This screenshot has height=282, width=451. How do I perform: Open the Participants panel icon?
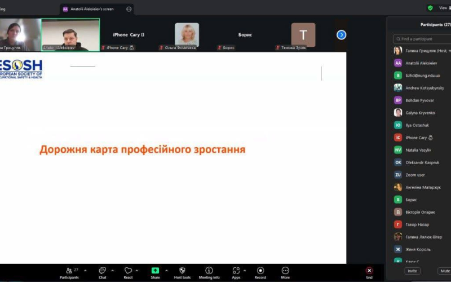tap(69, 271)
